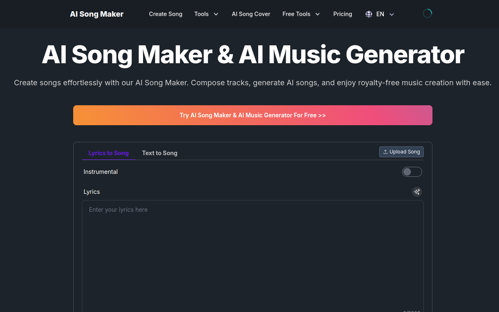Expand the Free Tools chevron
The height and width of the screenshot is (312, 499).
point(318,14)
